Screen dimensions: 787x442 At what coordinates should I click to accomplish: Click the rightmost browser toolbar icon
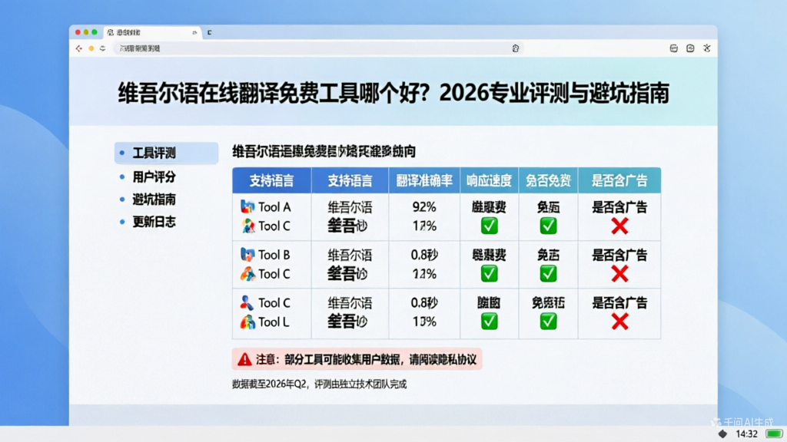click(707, 48)
